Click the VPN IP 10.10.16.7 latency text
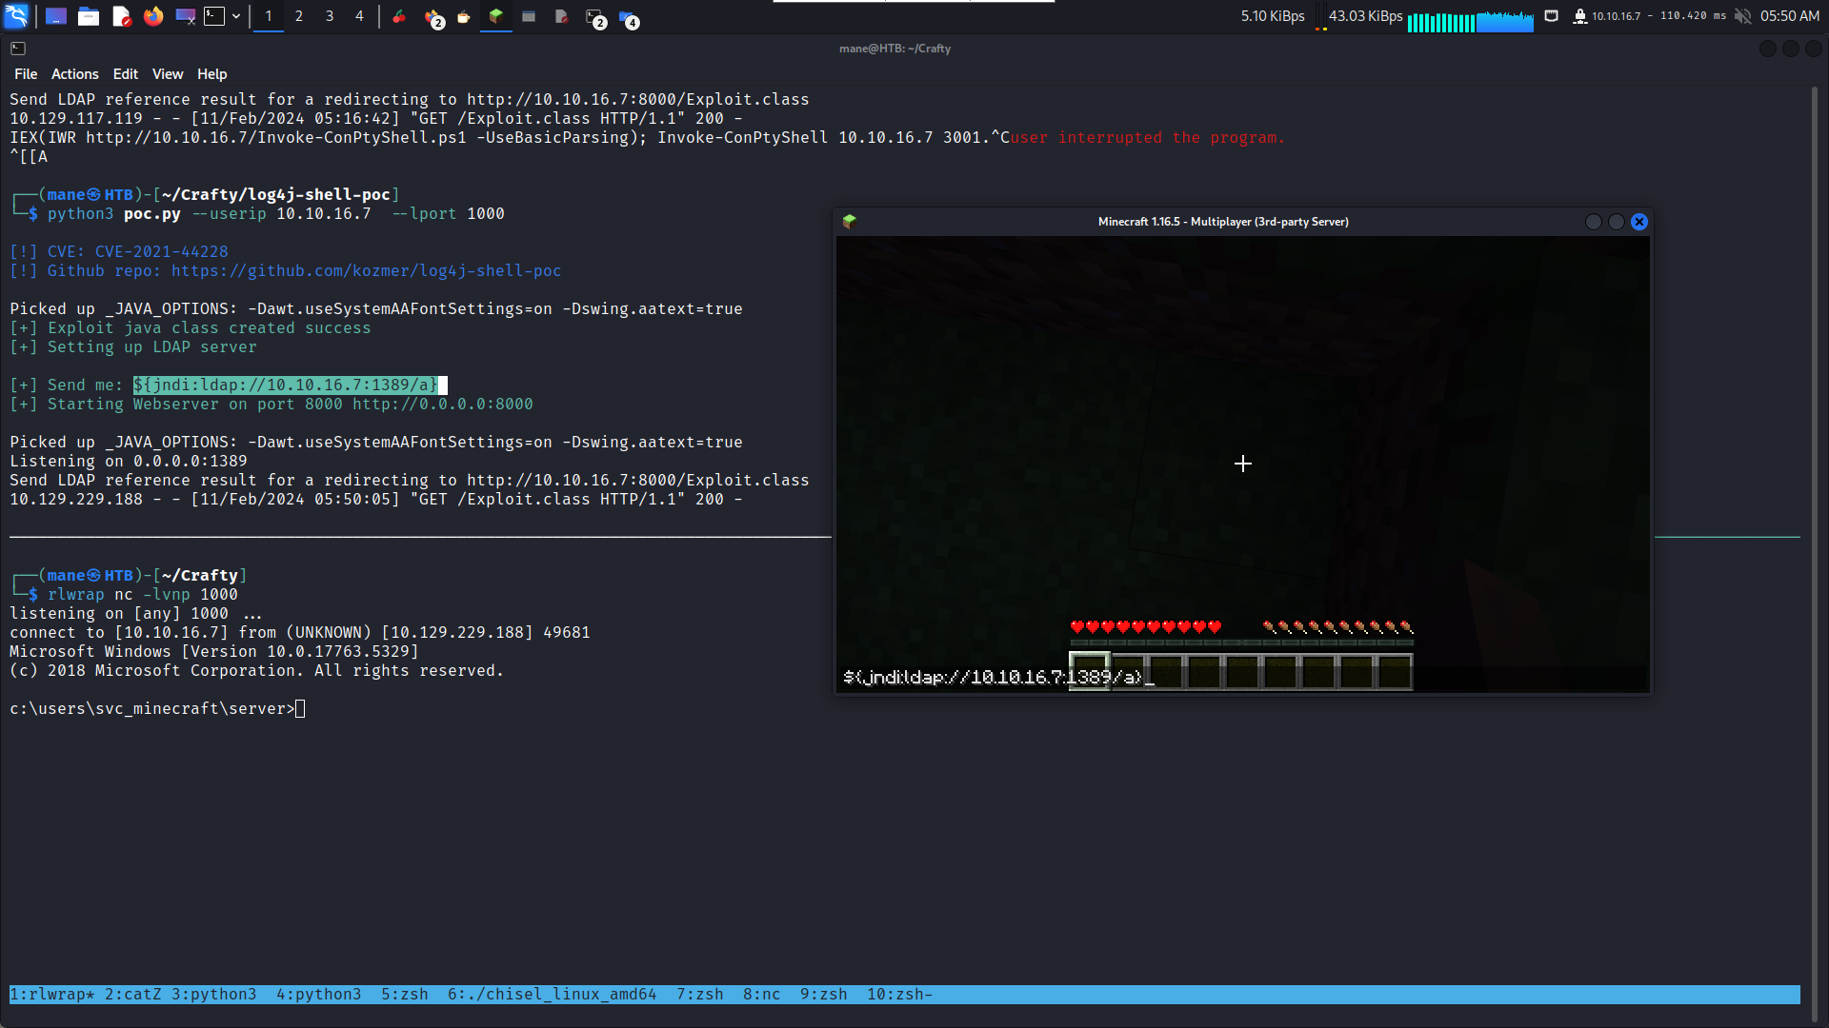The height and width of the screenshot is (1028, 1829). coord(1658,16)
